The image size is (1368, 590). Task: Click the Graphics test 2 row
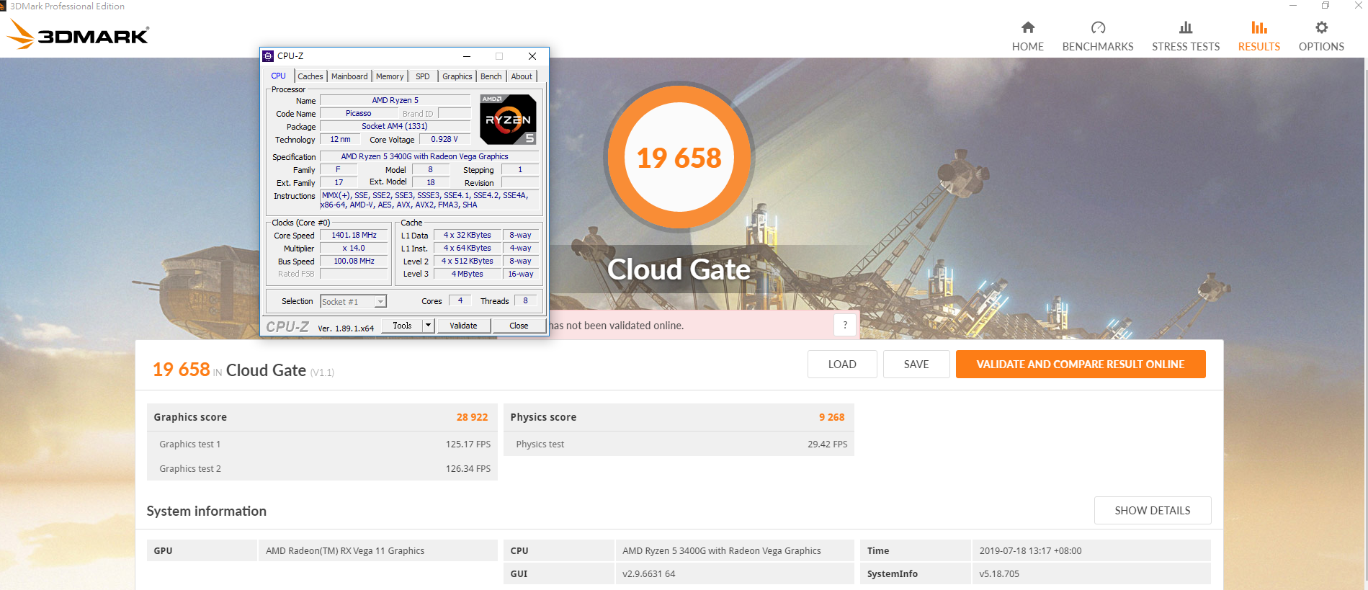pos(322,469)
